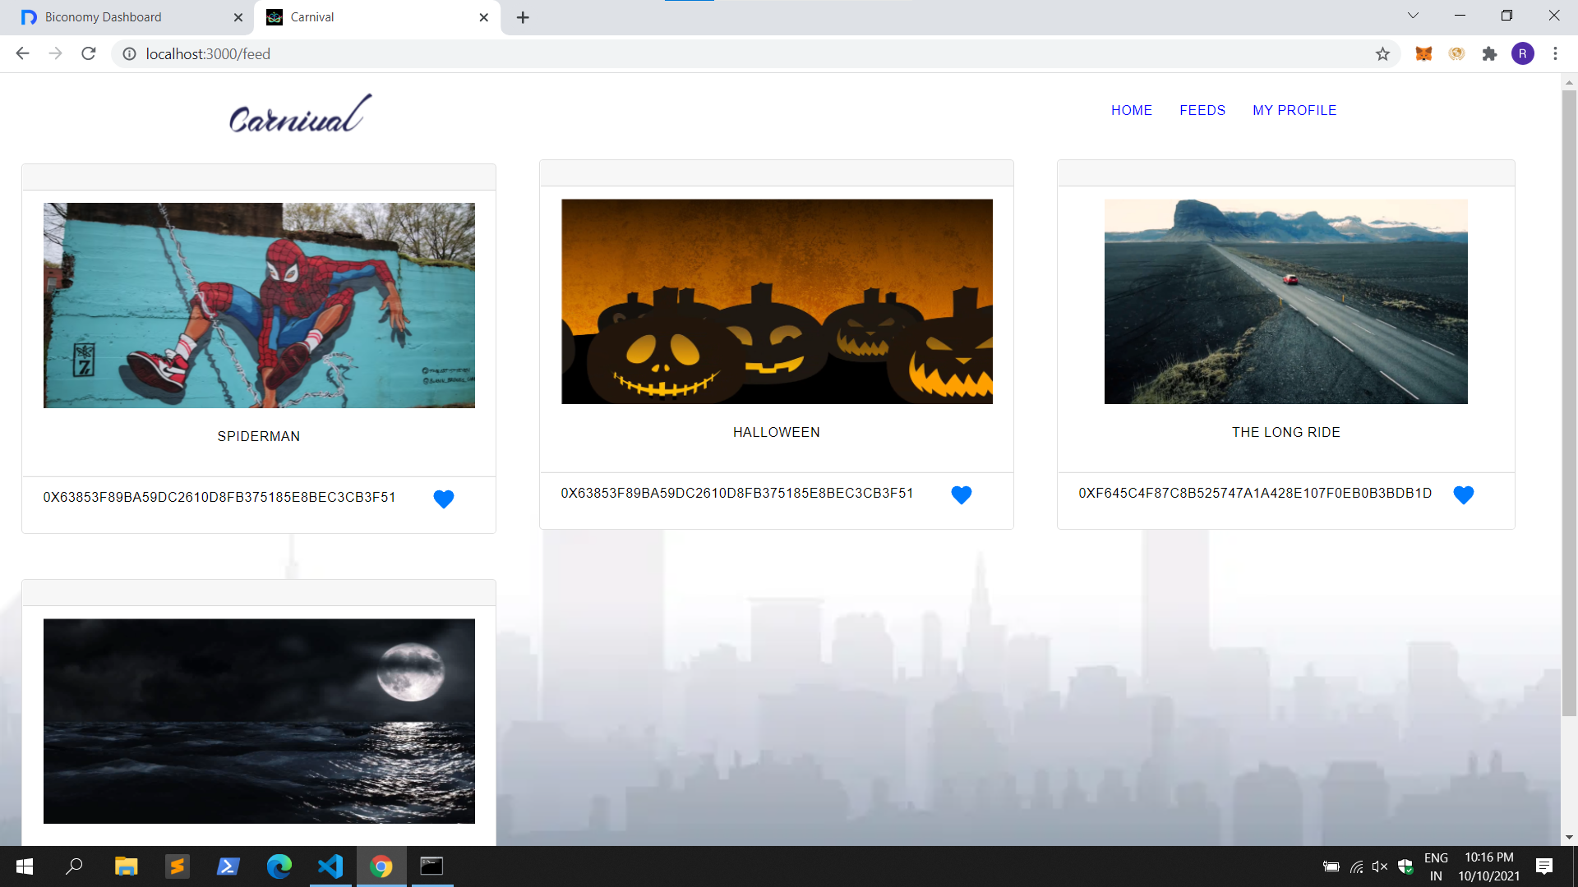
Task: Open new tab with plus button
Action: (523, 17)
